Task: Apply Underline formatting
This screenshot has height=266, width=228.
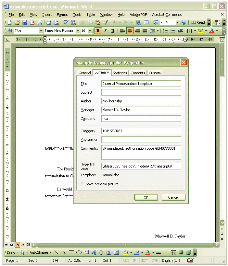Action: click(113, 31)
